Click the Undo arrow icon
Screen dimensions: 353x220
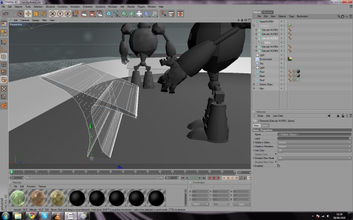pos(5,13)
